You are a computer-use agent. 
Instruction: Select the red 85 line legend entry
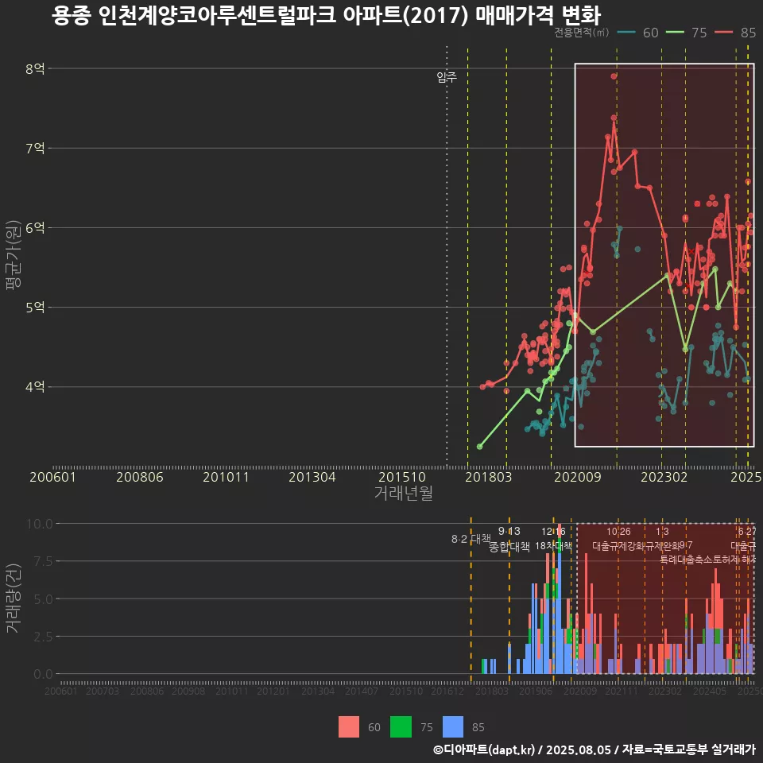(x=735, y=33)
